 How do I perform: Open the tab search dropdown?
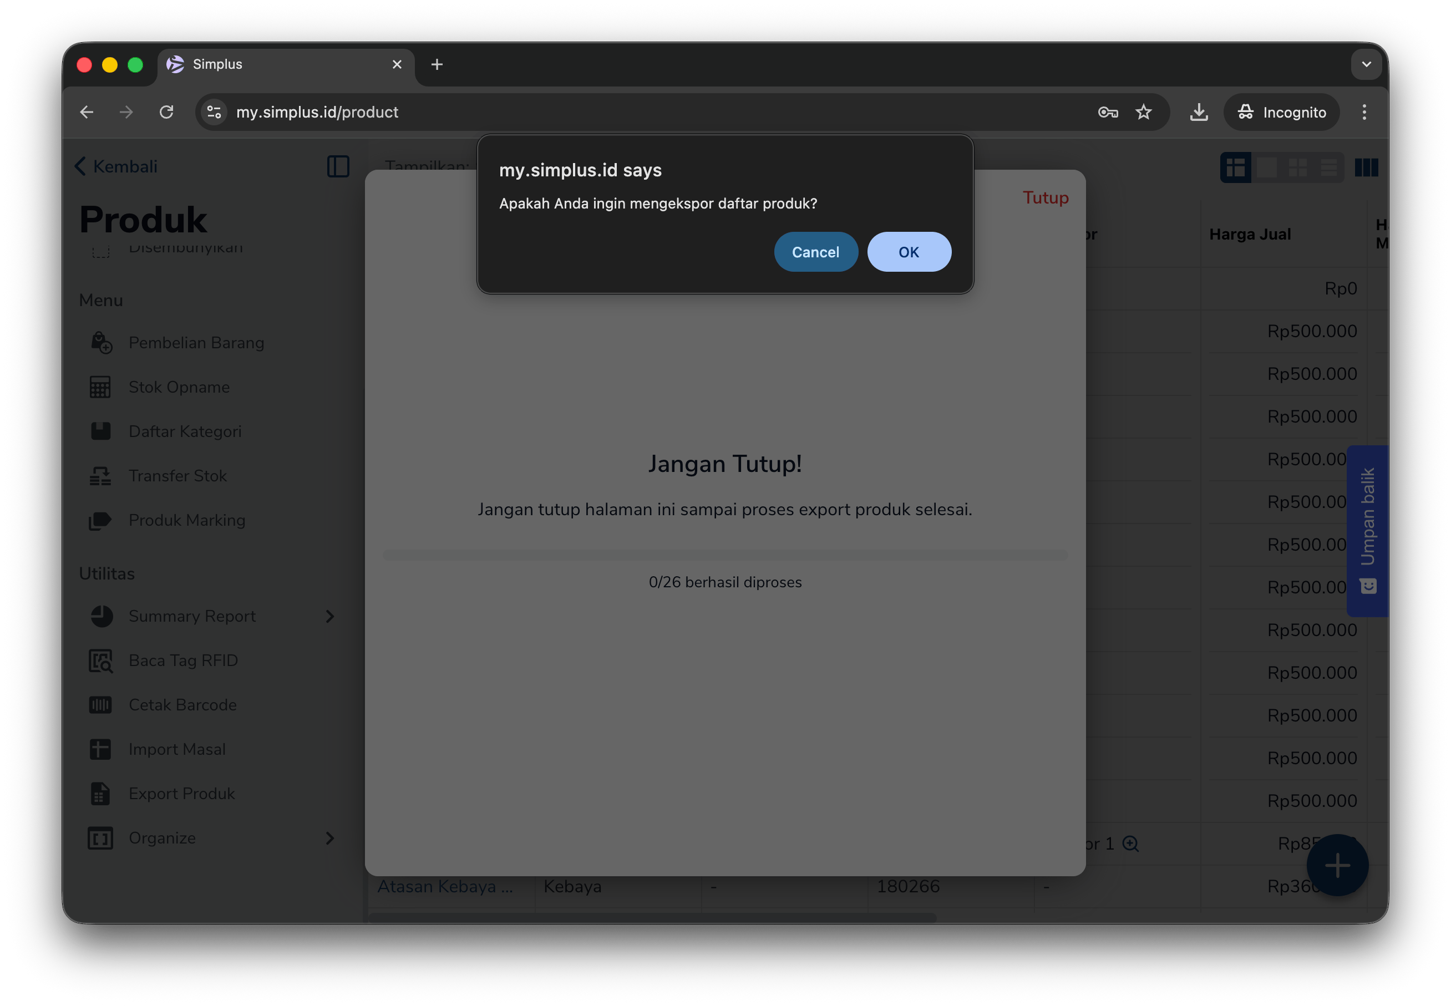click(x=1366, y=64)
